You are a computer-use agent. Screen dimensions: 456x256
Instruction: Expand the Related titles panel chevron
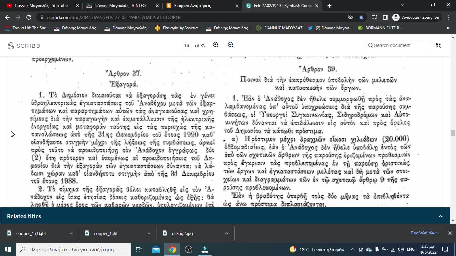[441, 216]
